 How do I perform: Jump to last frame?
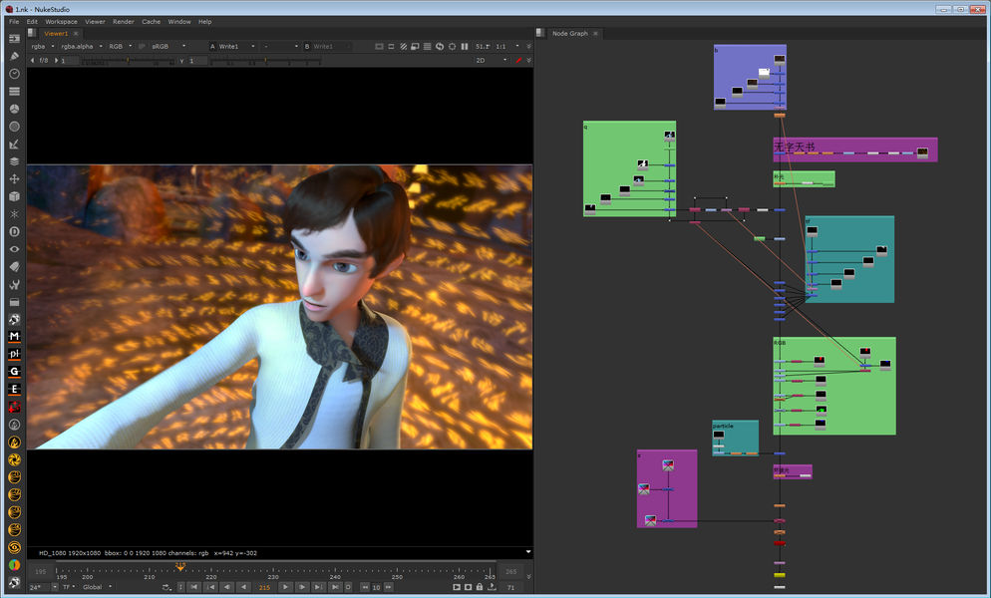335,587
